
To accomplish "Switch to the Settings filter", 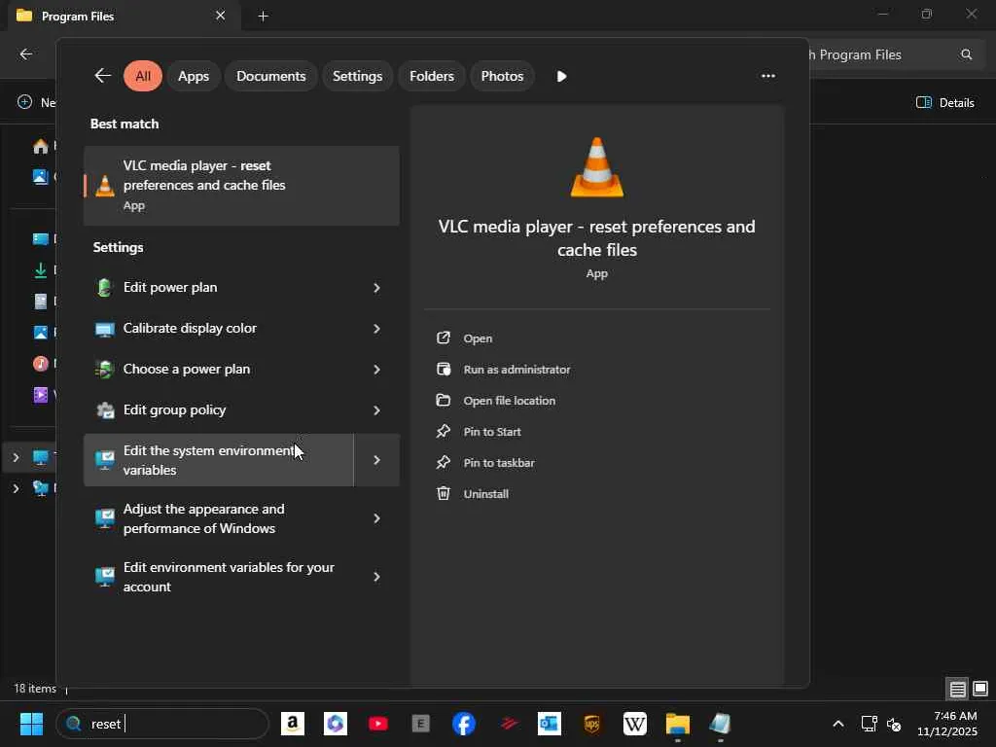I will coord(358,76).
